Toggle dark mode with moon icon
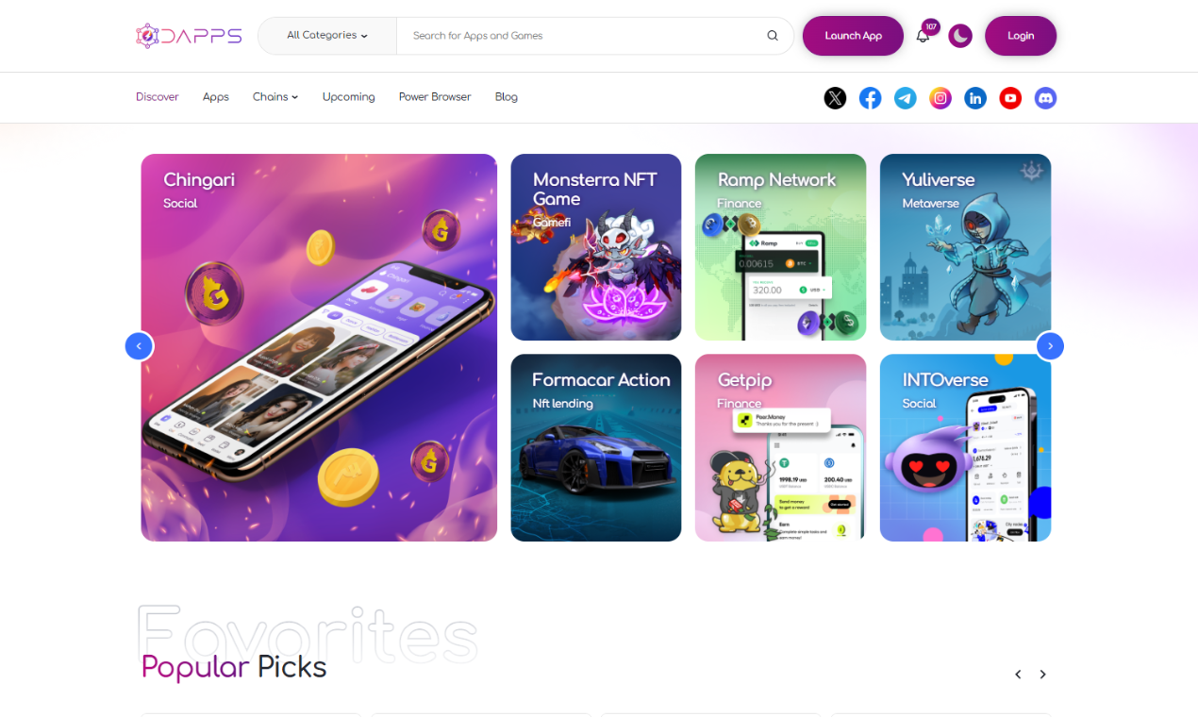This screenshot has width=1198, height=717. pos(960,36)
